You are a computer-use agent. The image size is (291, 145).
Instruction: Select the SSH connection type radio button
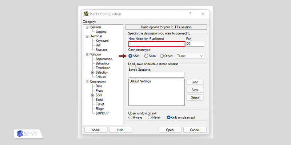click(x=130, y=56)
